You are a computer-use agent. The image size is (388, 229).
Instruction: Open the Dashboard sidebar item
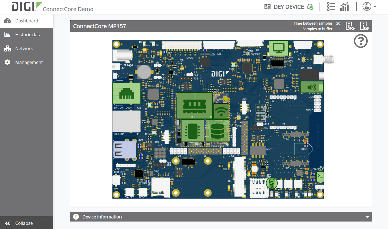tap(27, 21)
